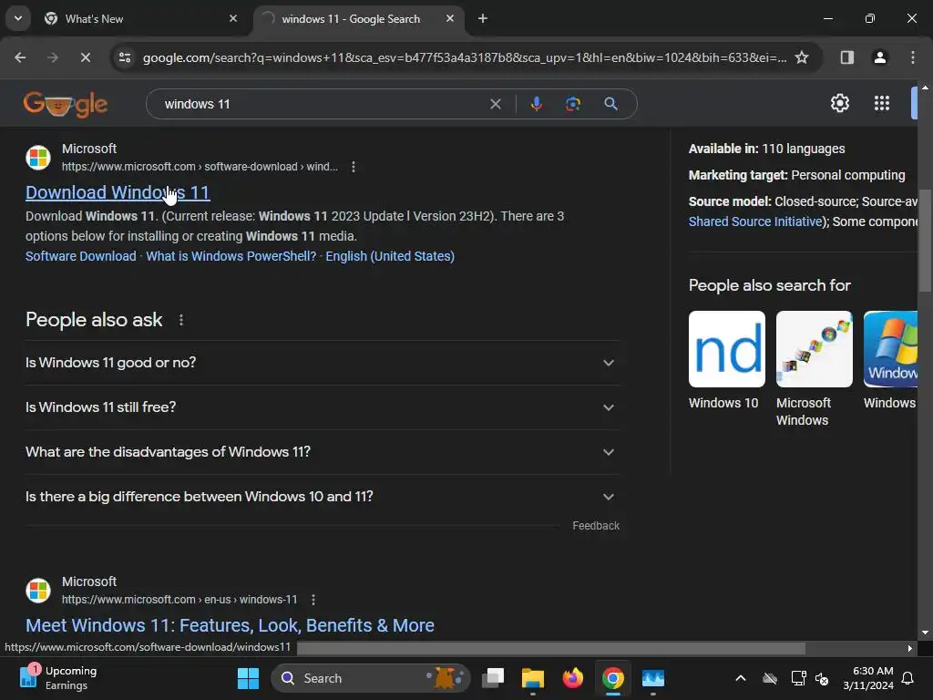Screen dimensions: 933x700
Task: Open the muted volume tray icon
Action: (x=822, y=678)
